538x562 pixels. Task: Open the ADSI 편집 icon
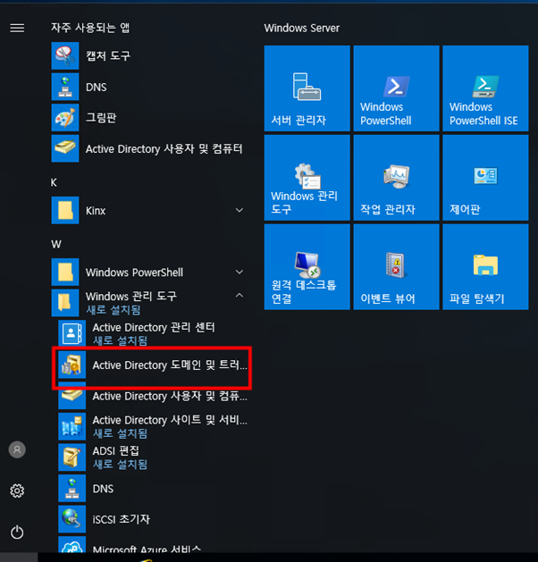pos(72,457)
